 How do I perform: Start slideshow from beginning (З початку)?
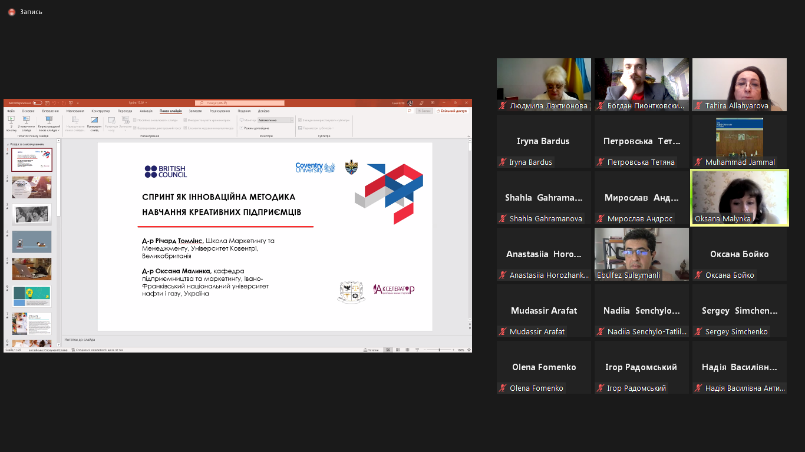pyautogui.click(x=11, y=122)
